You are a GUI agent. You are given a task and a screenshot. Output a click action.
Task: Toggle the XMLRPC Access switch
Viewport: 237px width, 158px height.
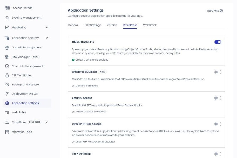[x=218, y=98]
